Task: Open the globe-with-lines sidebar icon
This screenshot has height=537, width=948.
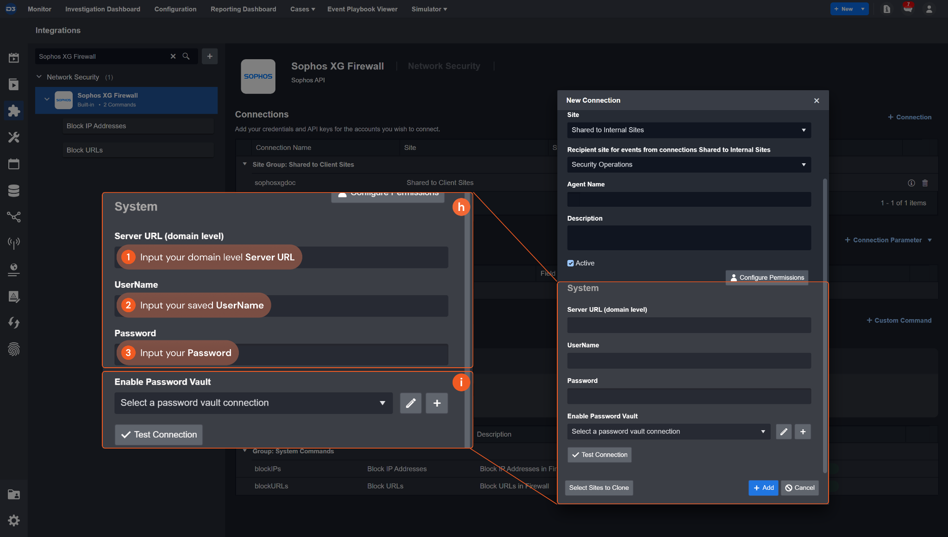Action: 14,270
